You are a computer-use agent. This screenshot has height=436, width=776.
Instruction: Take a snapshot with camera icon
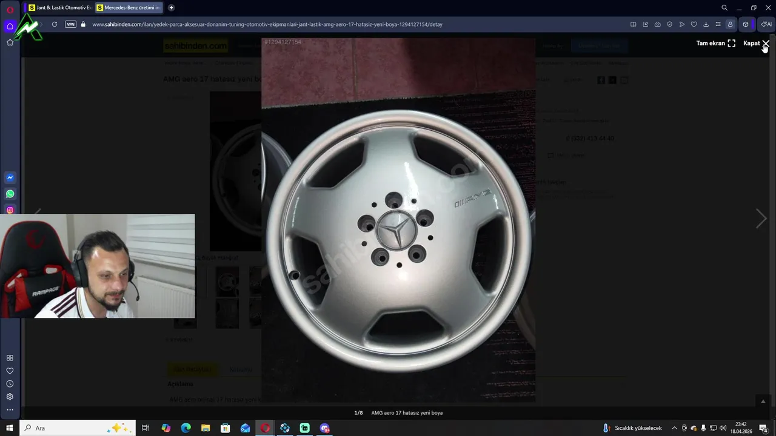(x=657, y=24)
